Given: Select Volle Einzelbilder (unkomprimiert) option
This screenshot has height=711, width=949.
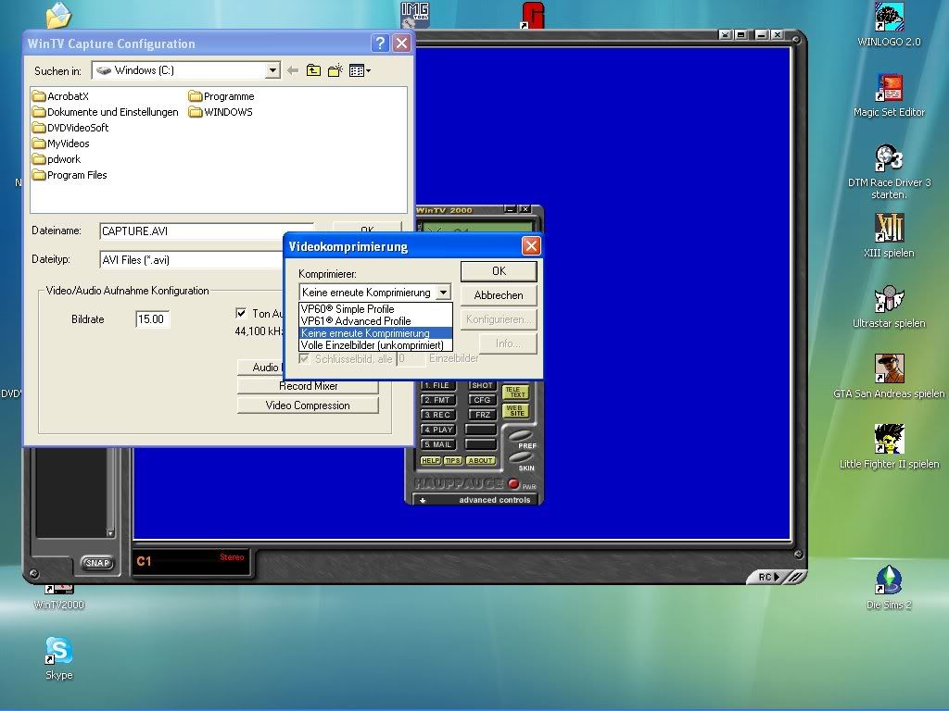Looking at the screenshot, I should 375,345.
